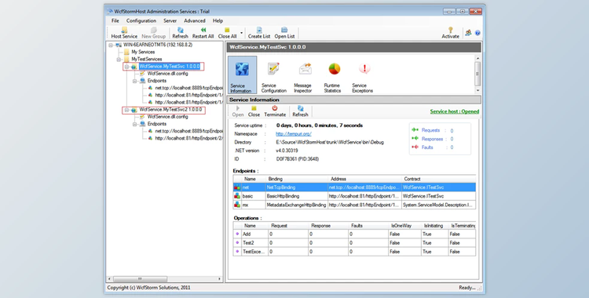Viewport: 589px width, 298px height.
Task: Open the Help menu
Action: [218, 20]
